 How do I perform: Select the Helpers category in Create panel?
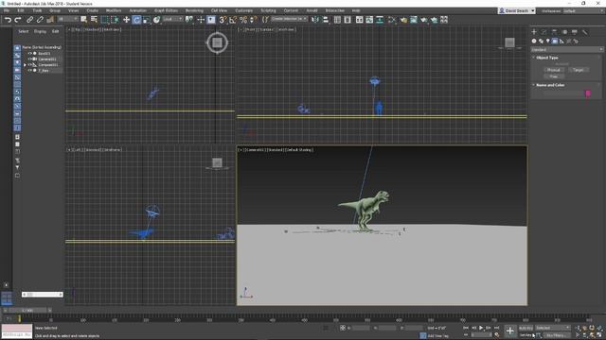pyautogui.click(x=561, y=41)
